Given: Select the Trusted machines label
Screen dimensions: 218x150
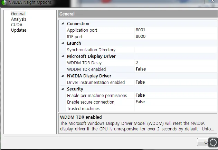Looking at the screenshot, I should 83,109.
